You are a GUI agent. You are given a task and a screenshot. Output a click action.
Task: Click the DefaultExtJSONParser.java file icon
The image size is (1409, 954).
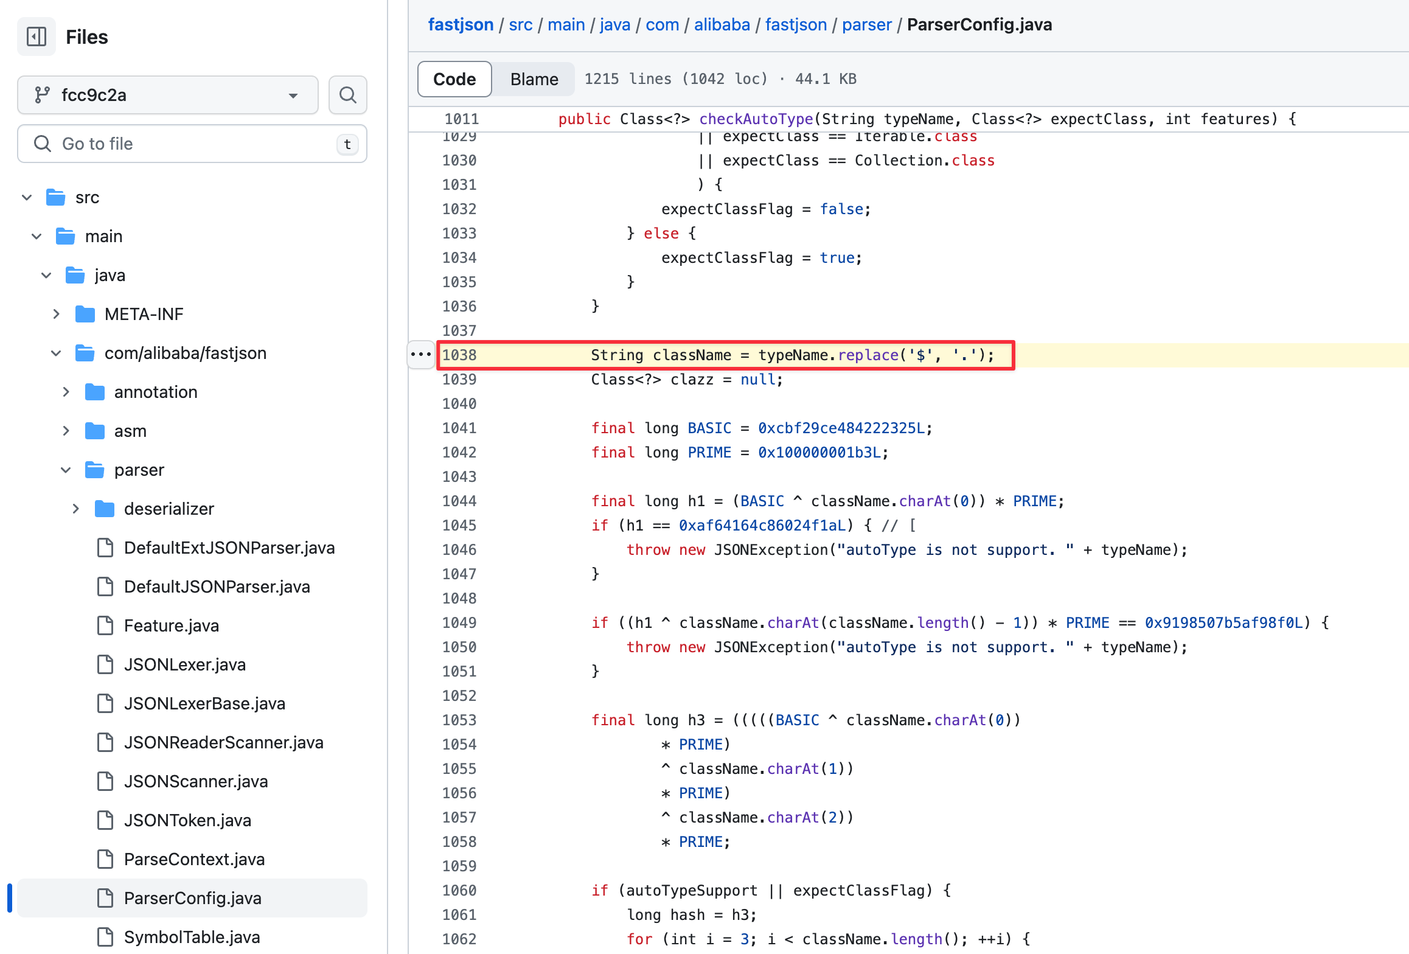[x=105, y=548]
